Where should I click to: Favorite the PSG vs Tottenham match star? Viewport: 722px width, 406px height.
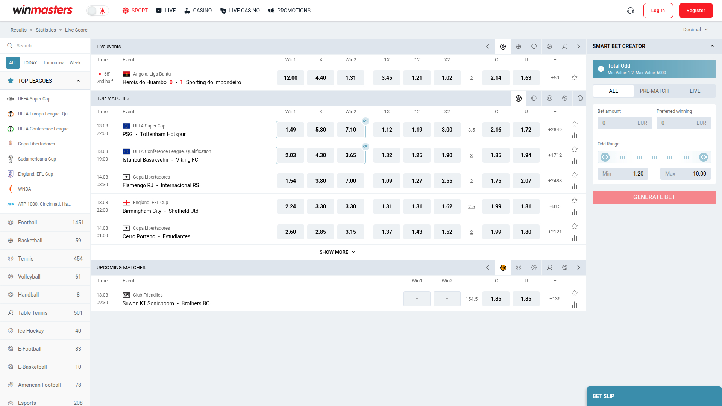coord(574,124)
